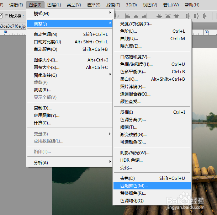The height and width of the screenshot is (215, 217).
Task: Choose 自动对比度(U)
Action: (70, 42)
